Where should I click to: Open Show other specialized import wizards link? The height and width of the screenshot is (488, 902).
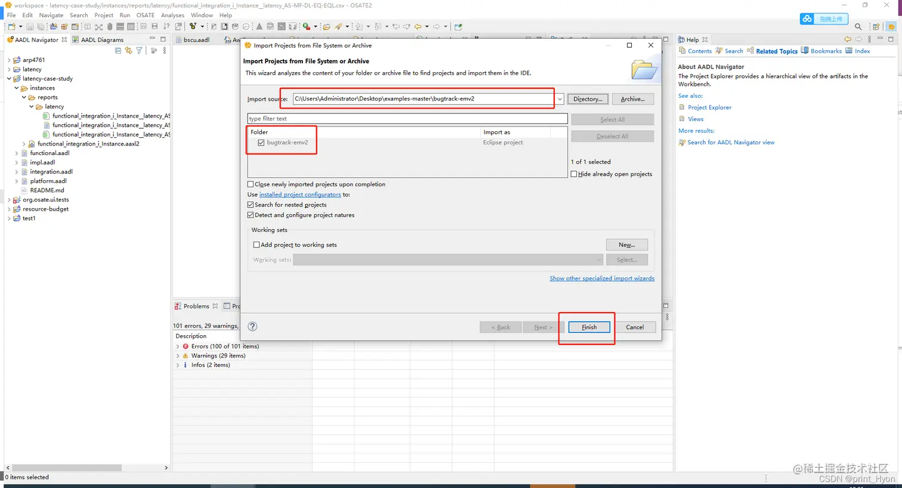pos(602,279)
